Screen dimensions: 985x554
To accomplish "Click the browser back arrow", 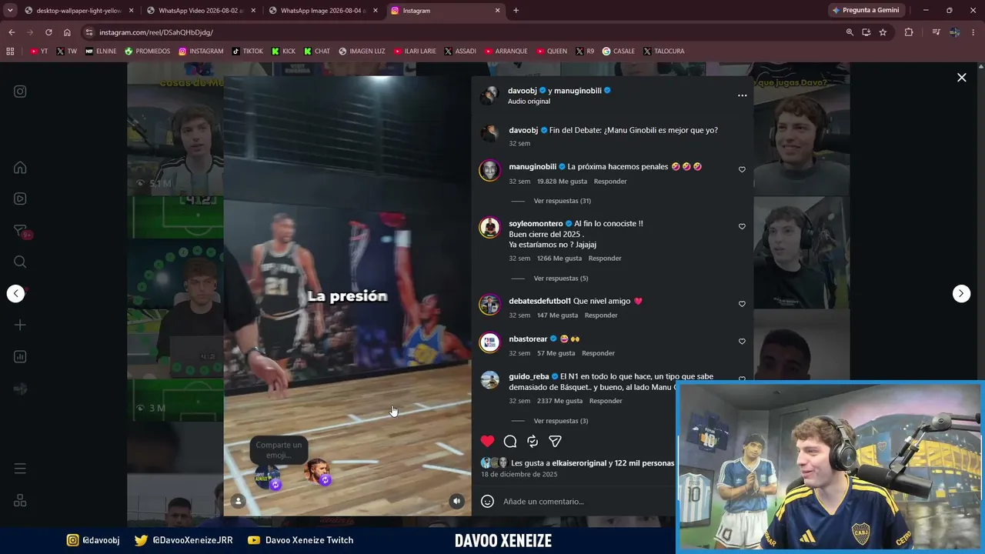I will 12,32.
